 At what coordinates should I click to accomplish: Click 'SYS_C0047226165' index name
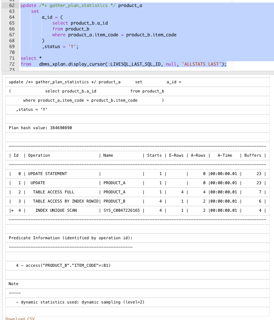tap(122, 210)
